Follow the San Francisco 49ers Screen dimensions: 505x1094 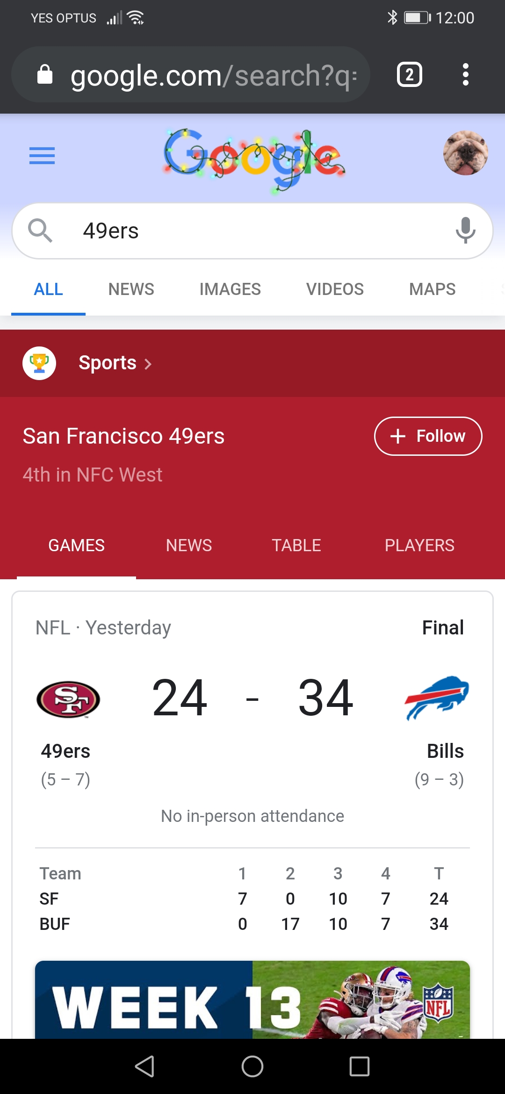(428, 436)
